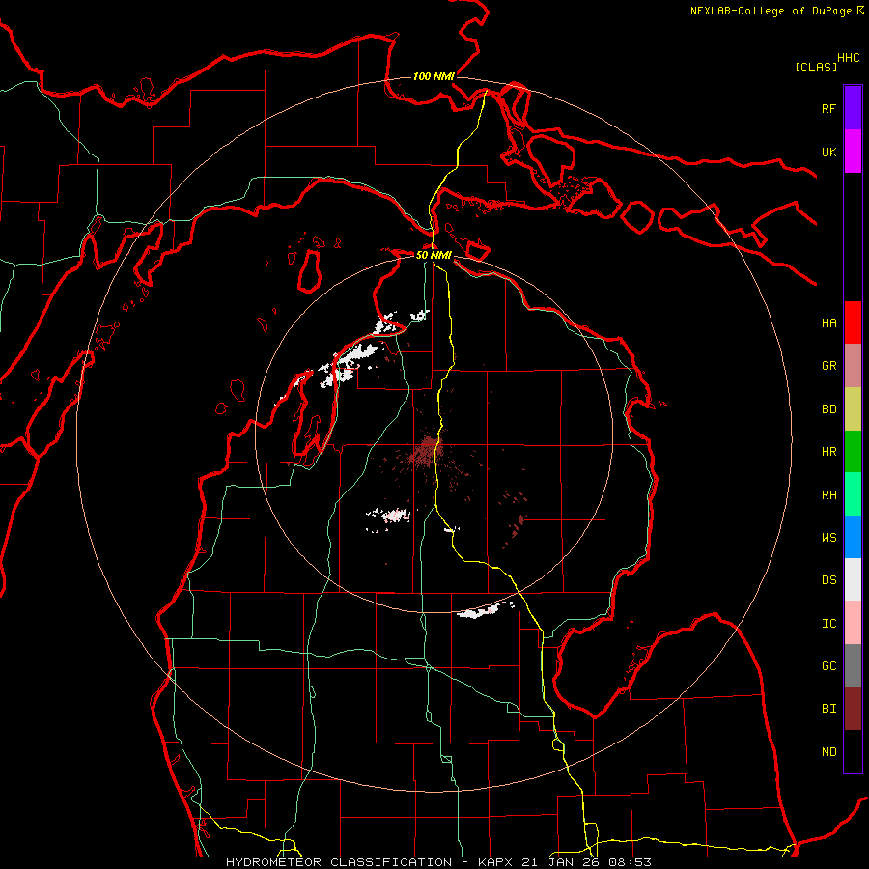Click the HA legend label
This screenshot has height=869, width=869.
tap(828, 323)
